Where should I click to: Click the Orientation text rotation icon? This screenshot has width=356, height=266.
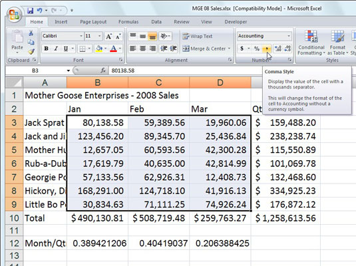point(164,36)
